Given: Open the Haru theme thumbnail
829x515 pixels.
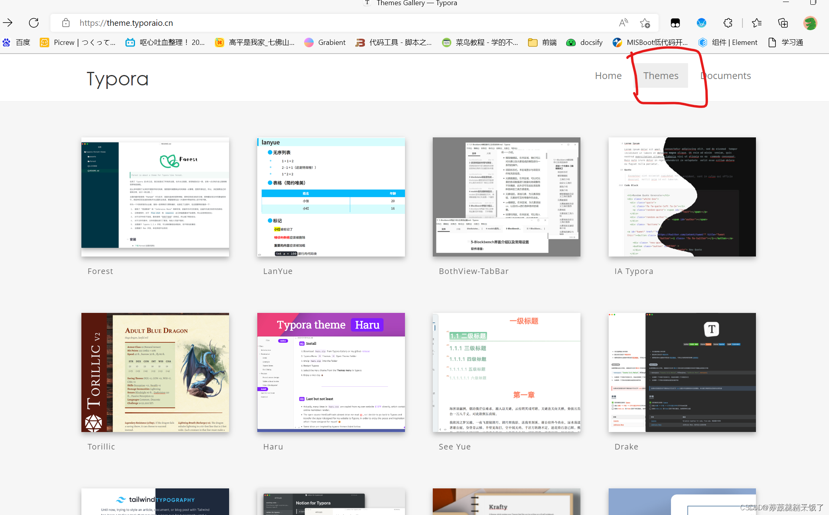Looking at the screenshot, I should (x=331, y=372).
